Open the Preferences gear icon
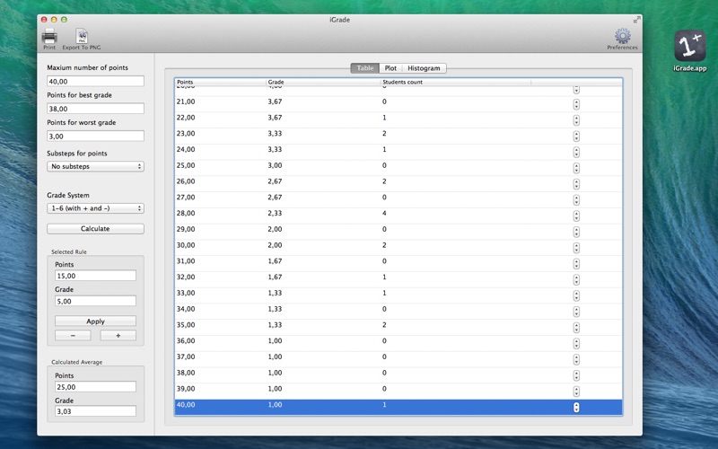Image resolution: width=718 pixels, height=449 pixels. [622, 37]
